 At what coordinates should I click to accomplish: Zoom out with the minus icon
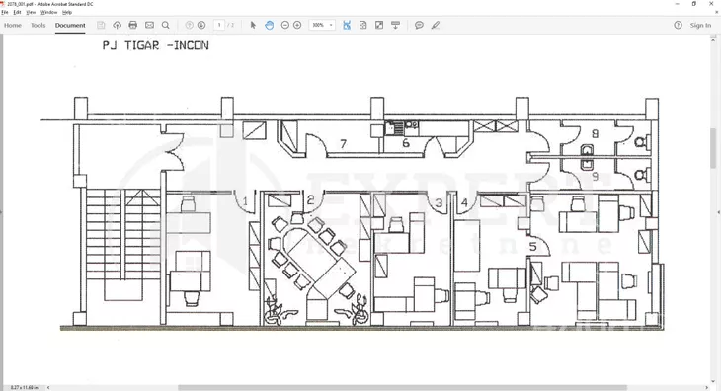point(285,25)
